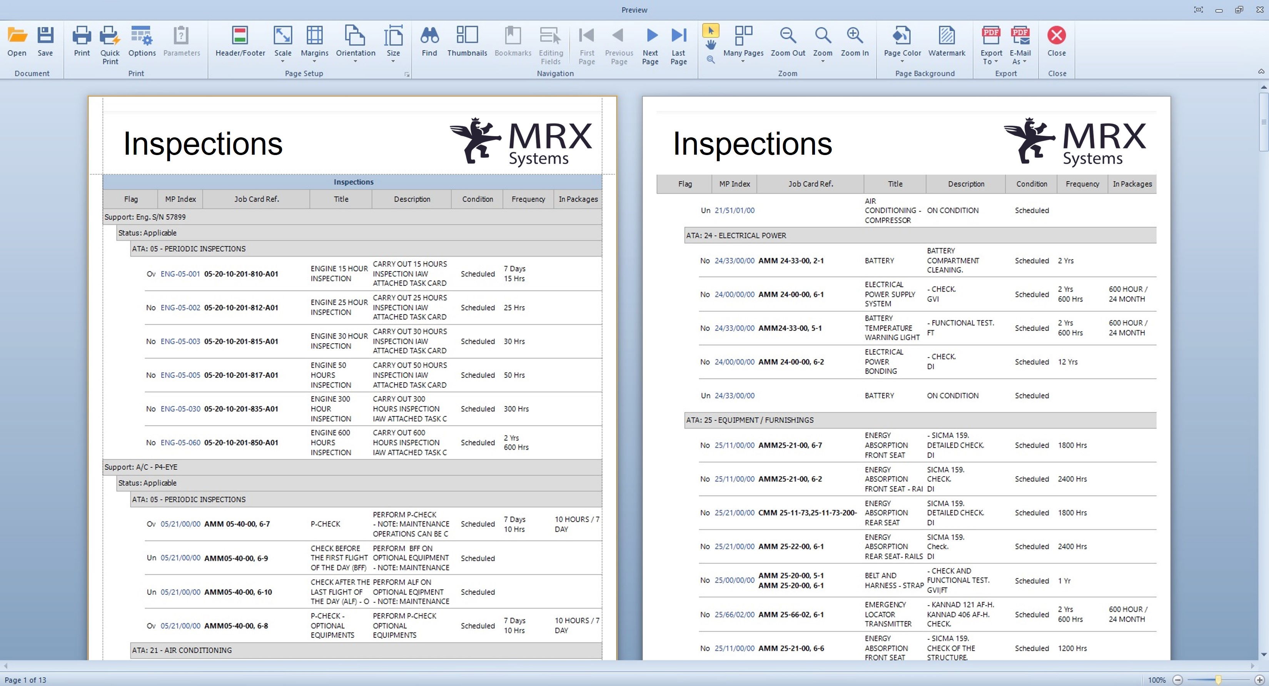Open a document with the Open icon
The image size is (1269, 686).
coord(17,42)
